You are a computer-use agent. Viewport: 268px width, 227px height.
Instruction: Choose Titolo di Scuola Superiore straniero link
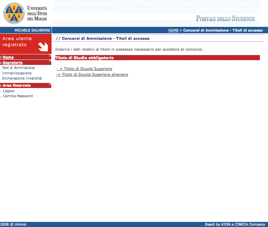tap(92, 74)
